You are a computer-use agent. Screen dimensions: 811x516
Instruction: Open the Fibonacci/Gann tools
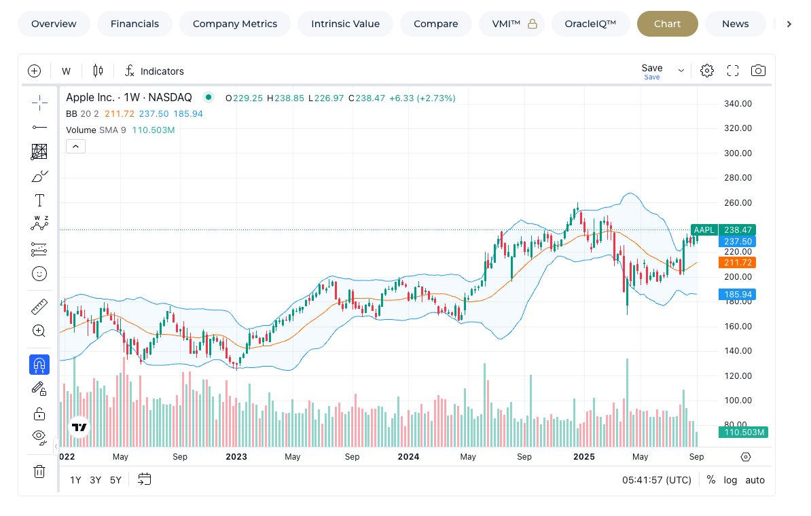tap(39, 151)
